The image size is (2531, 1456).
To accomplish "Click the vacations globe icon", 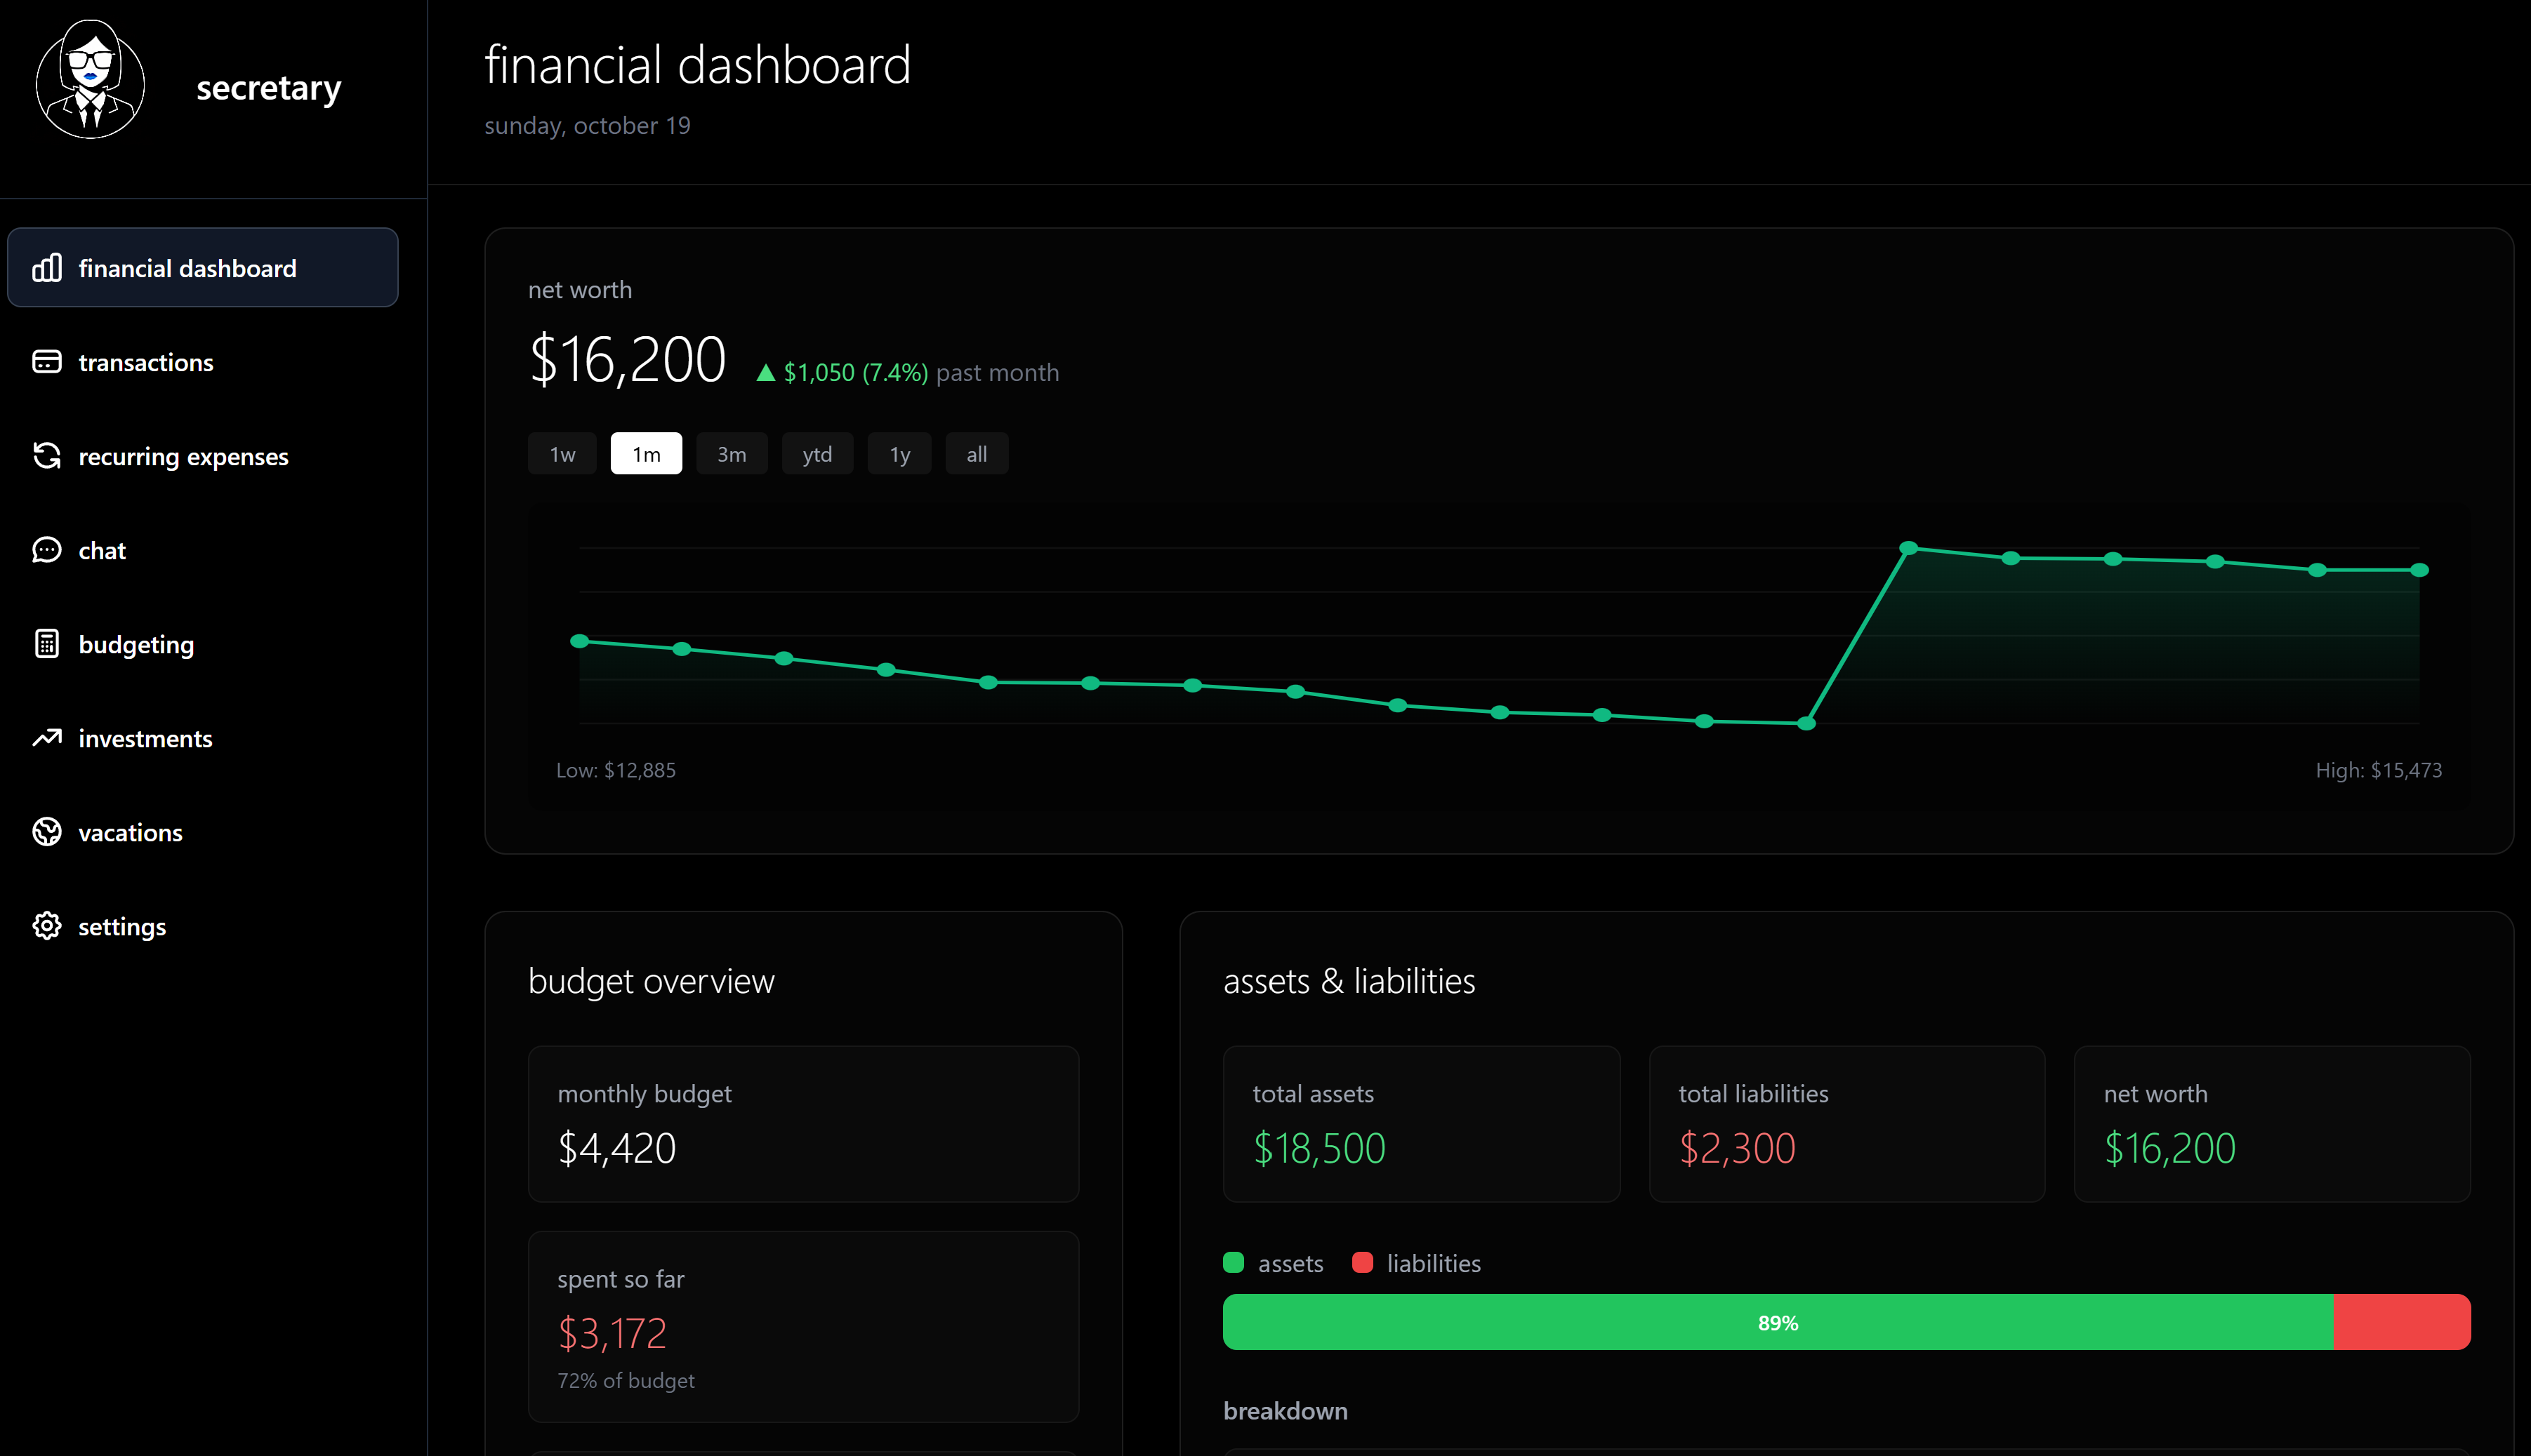I will click(x=47, y=832).
